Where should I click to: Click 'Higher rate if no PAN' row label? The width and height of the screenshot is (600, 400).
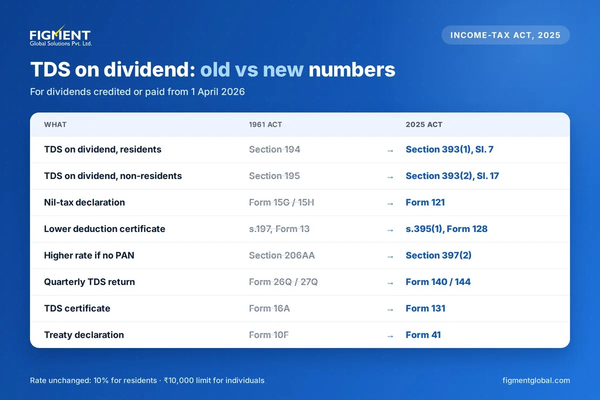pos(89,255)
